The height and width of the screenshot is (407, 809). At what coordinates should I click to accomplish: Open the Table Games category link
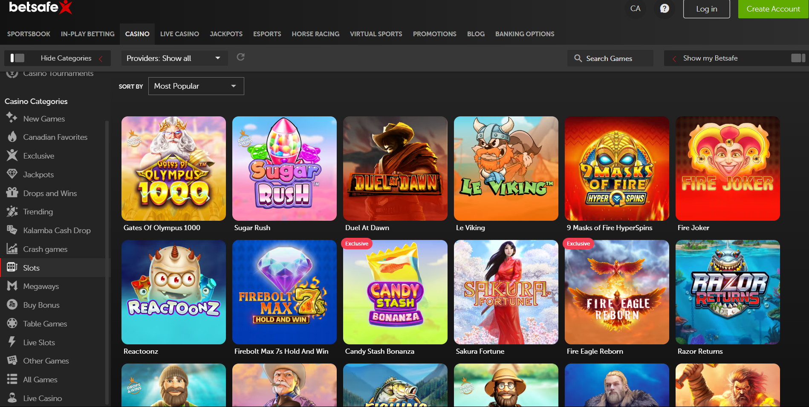click(45, 324)
